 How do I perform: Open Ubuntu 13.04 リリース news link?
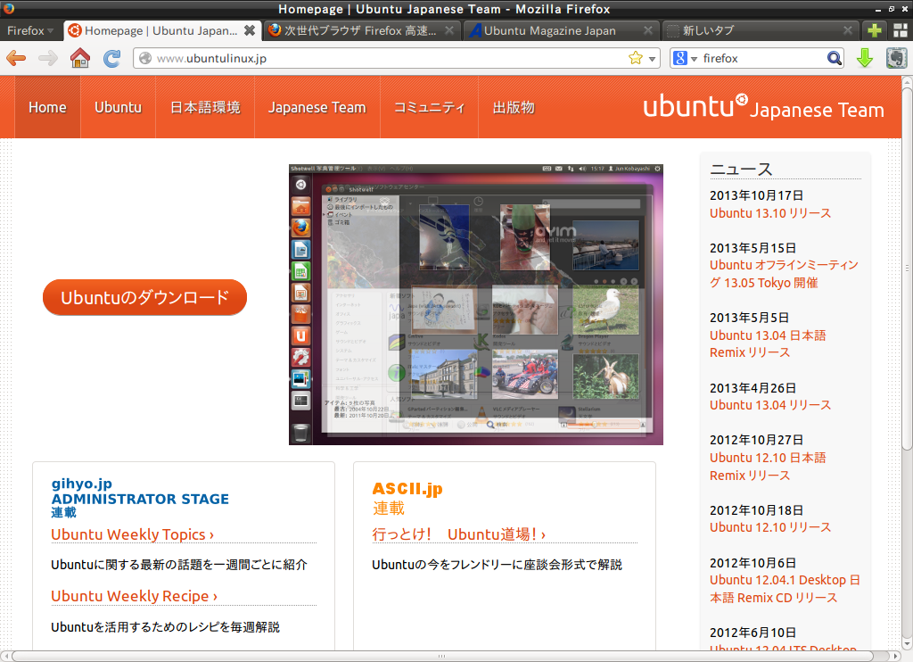[770, 405]
